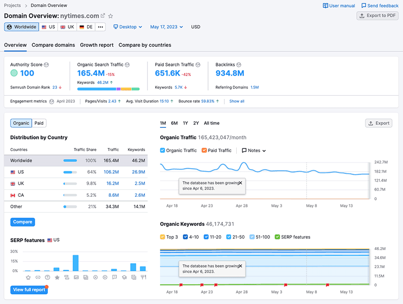Open the Desktop device dropdown
This screenshot has width=403, height=304.
pyautogui.click(x=128, y=27)
